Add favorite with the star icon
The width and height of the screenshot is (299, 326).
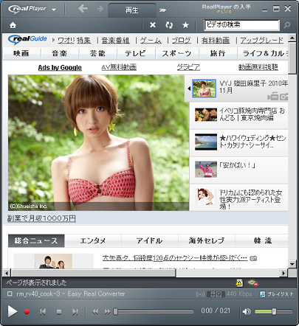click(185, 25)
